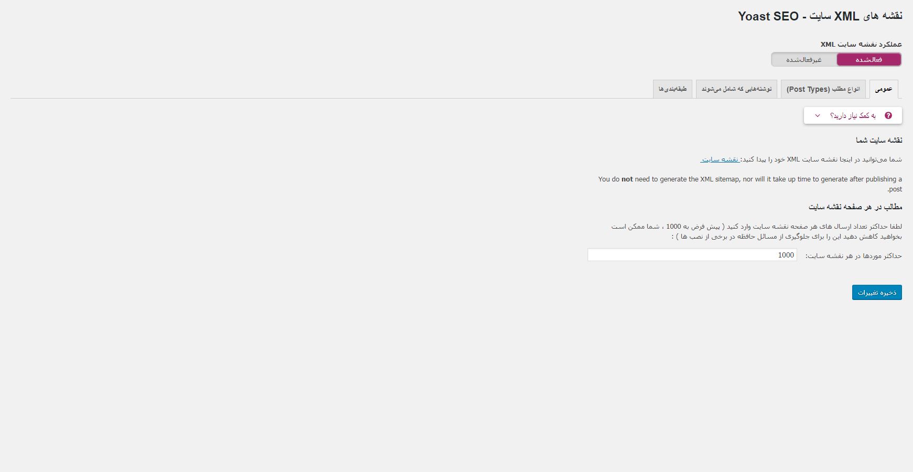Set XML sitemap to 'فعال‌شده' enabled
This screenshot has height=472, width=913.
[x=869, y=60]
